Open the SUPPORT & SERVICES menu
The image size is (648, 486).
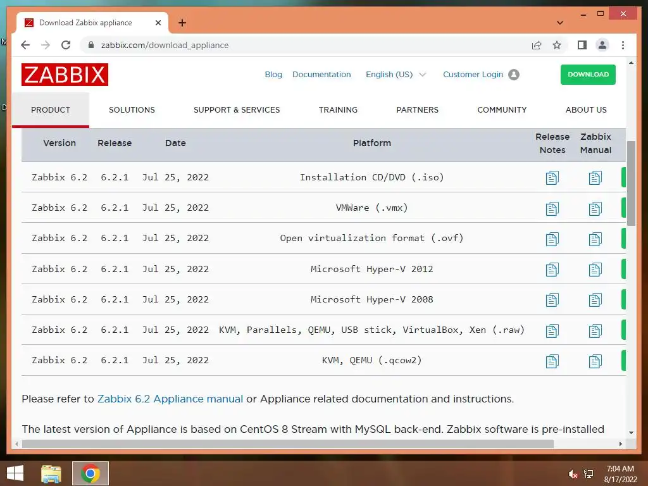[x=237, y=110]
